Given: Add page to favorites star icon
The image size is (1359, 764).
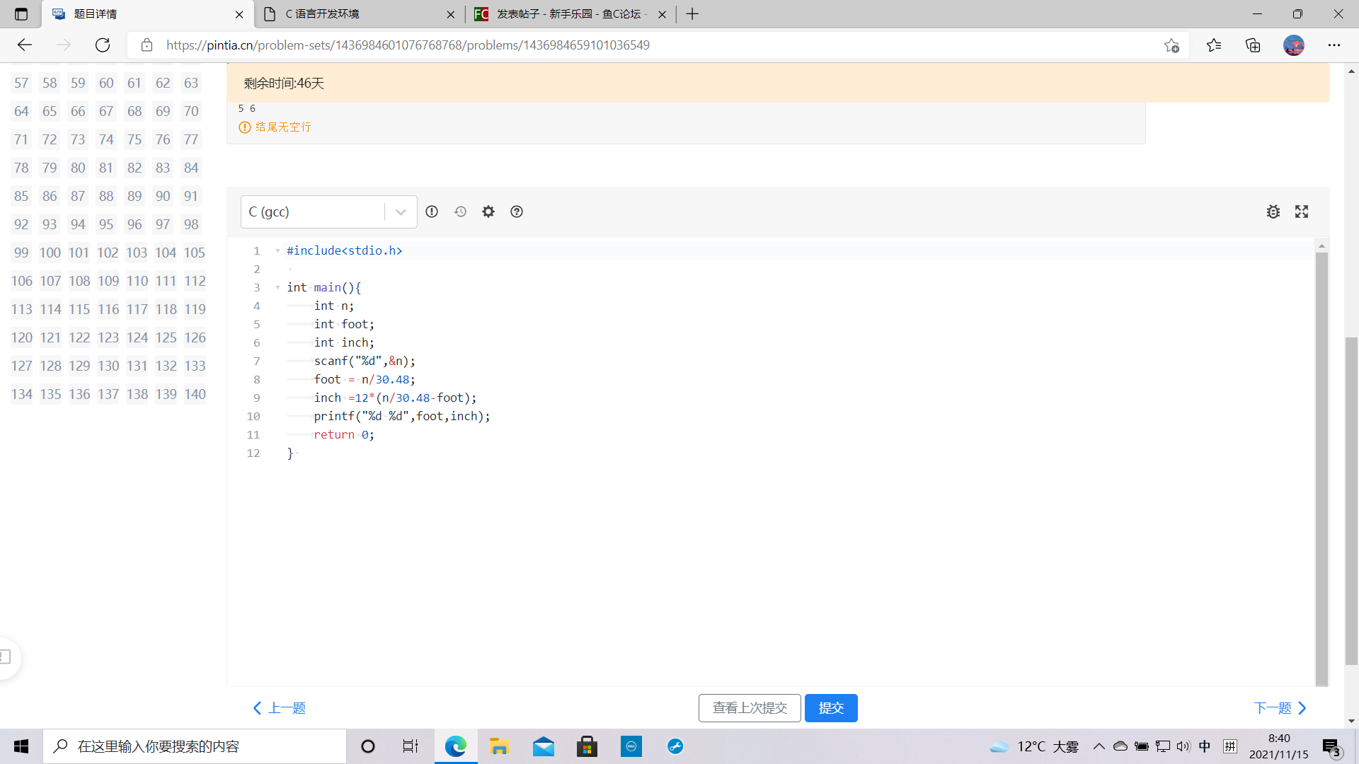Looking at the screenshot, I should tap(1171, 45).
